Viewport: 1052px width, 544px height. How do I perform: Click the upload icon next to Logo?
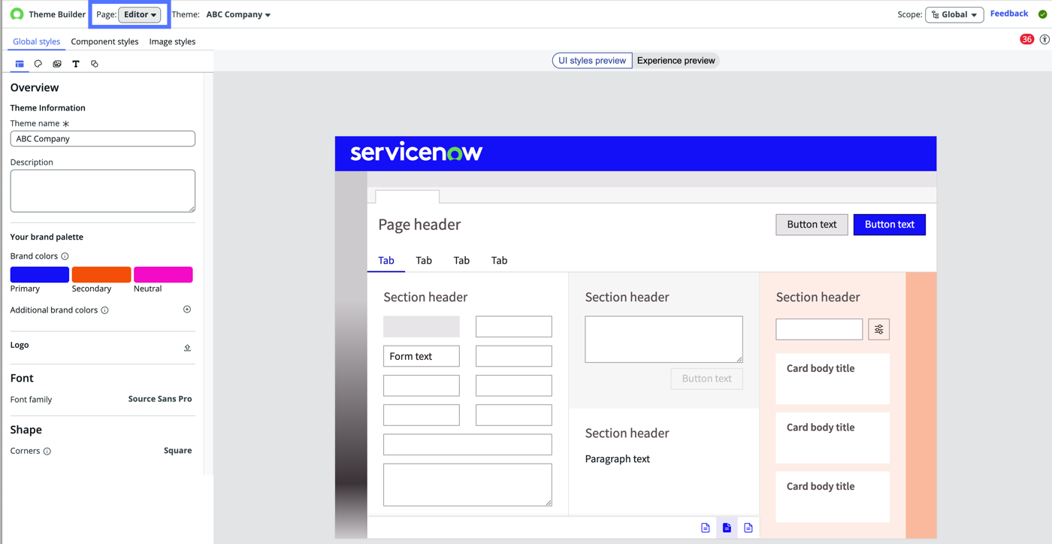[x=187, y=347]
